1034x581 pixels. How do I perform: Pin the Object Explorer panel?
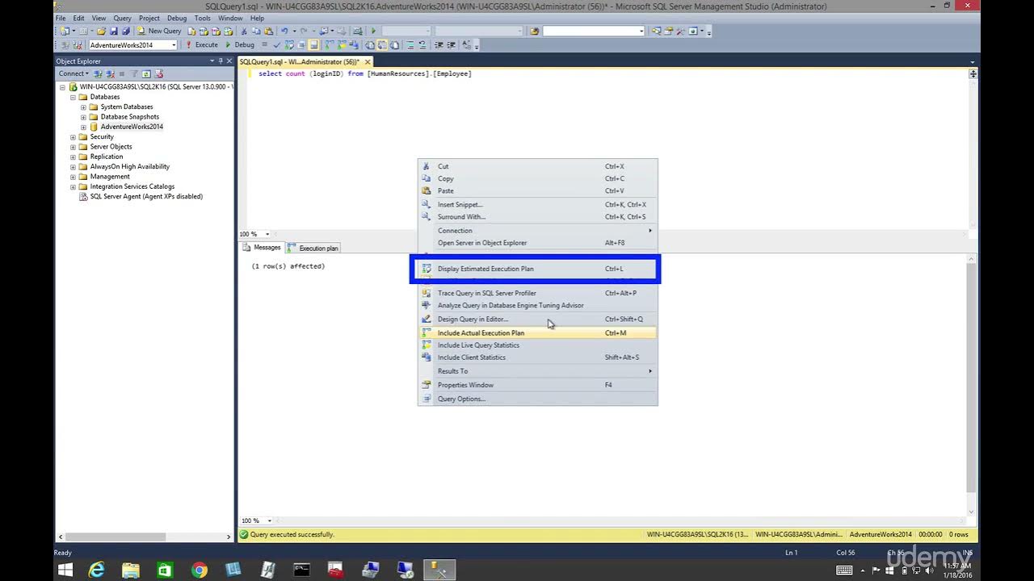click(x=221, y=61)
